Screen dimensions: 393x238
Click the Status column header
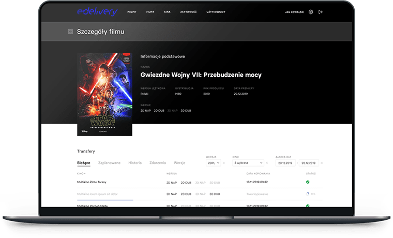pyautogui.click(x=311, y=173)
